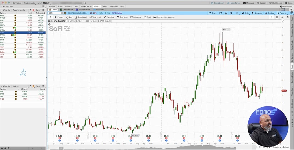294x150 pixels.
Task: Go to Home Screen
Action: click(x=233, y=3)
